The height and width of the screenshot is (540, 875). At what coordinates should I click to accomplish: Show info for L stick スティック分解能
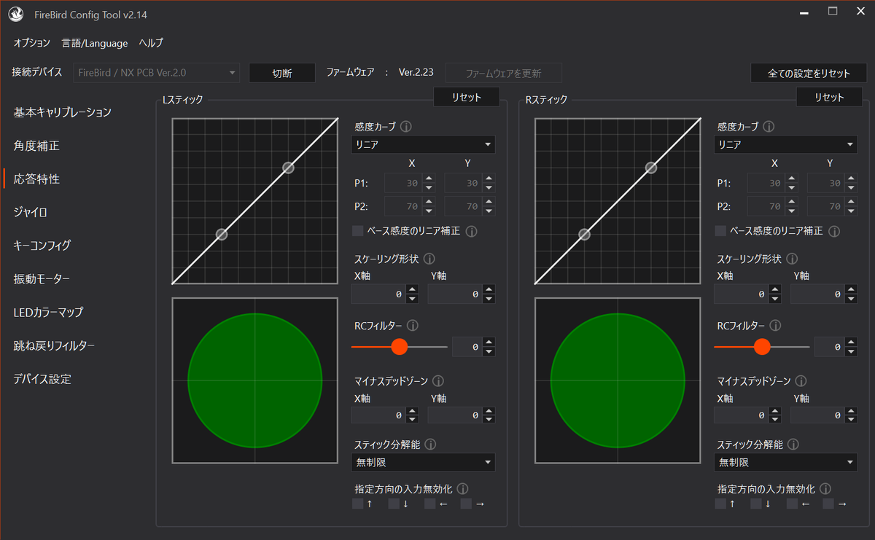pos(430,444)
